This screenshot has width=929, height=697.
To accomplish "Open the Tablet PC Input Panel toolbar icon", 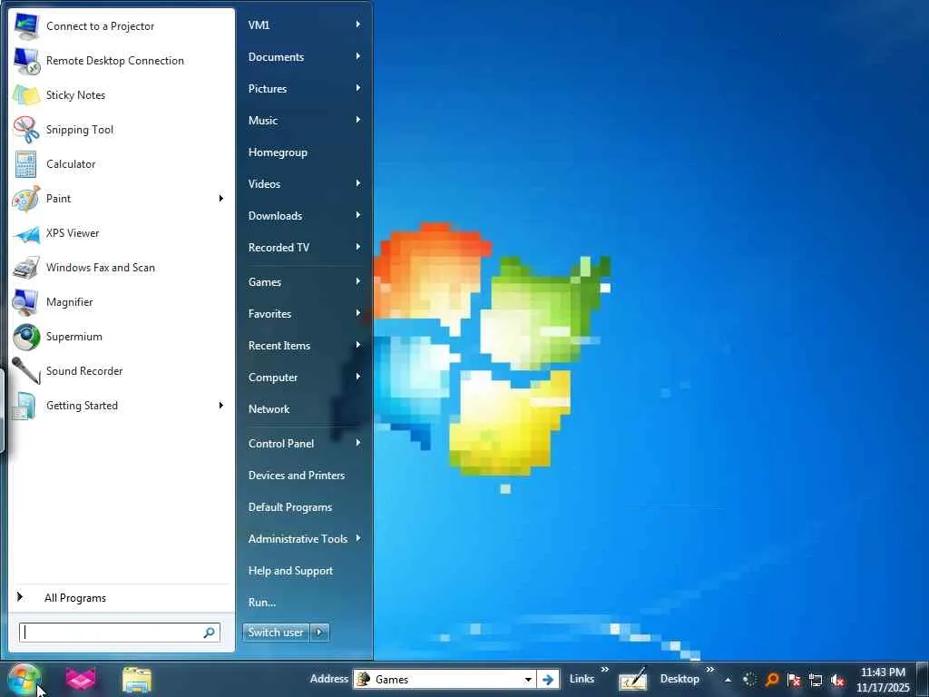I will tap(632, 680).
